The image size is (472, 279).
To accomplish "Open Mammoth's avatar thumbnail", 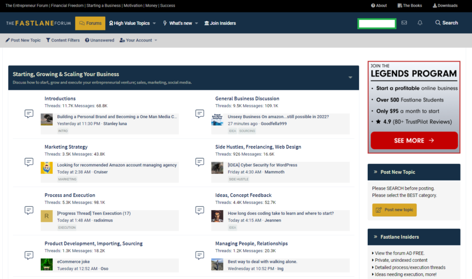I will pos(217,168).
